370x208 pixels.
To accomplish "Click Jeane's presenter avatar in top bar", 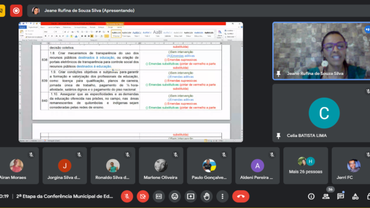I will point(36,10).
